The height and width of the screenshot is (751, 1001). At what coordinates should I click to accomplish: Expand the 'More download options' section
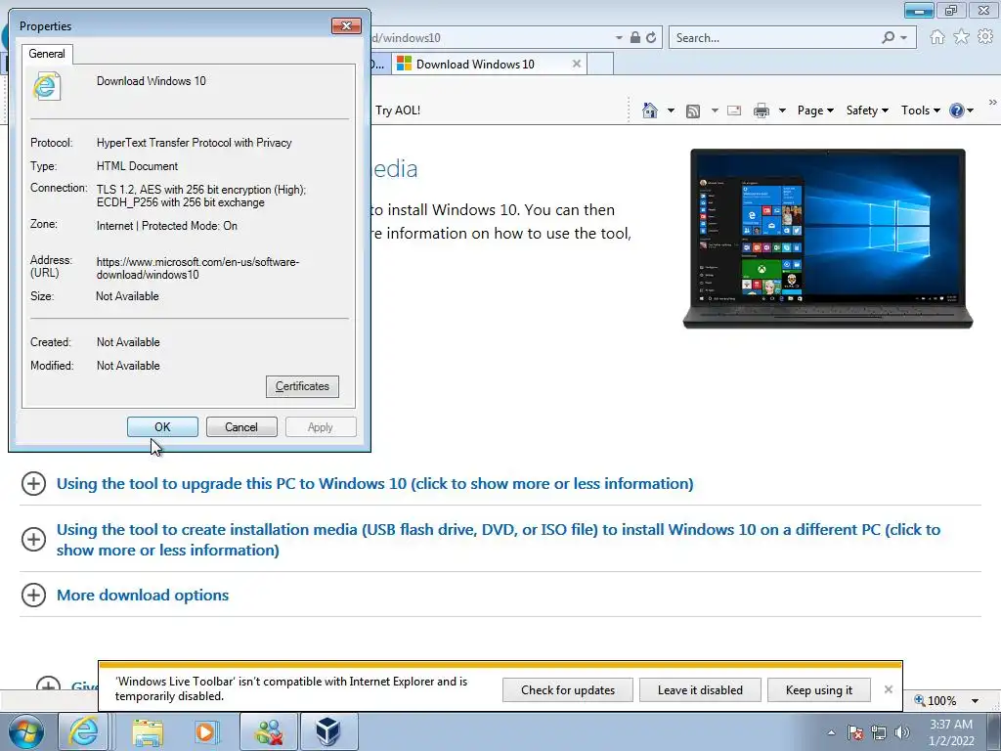[x=33, y=596]
